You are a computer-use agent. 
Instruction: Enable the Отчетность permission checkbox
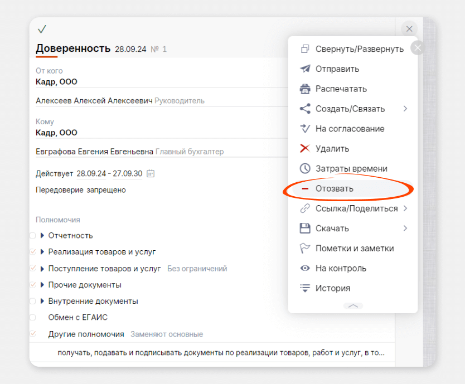(x=33, y=236)
